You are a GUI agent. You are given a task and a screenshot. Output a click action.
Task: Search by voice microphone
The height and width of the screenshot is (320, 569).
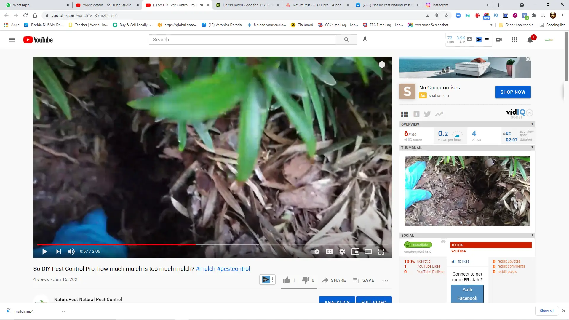(x=365, y=40)
